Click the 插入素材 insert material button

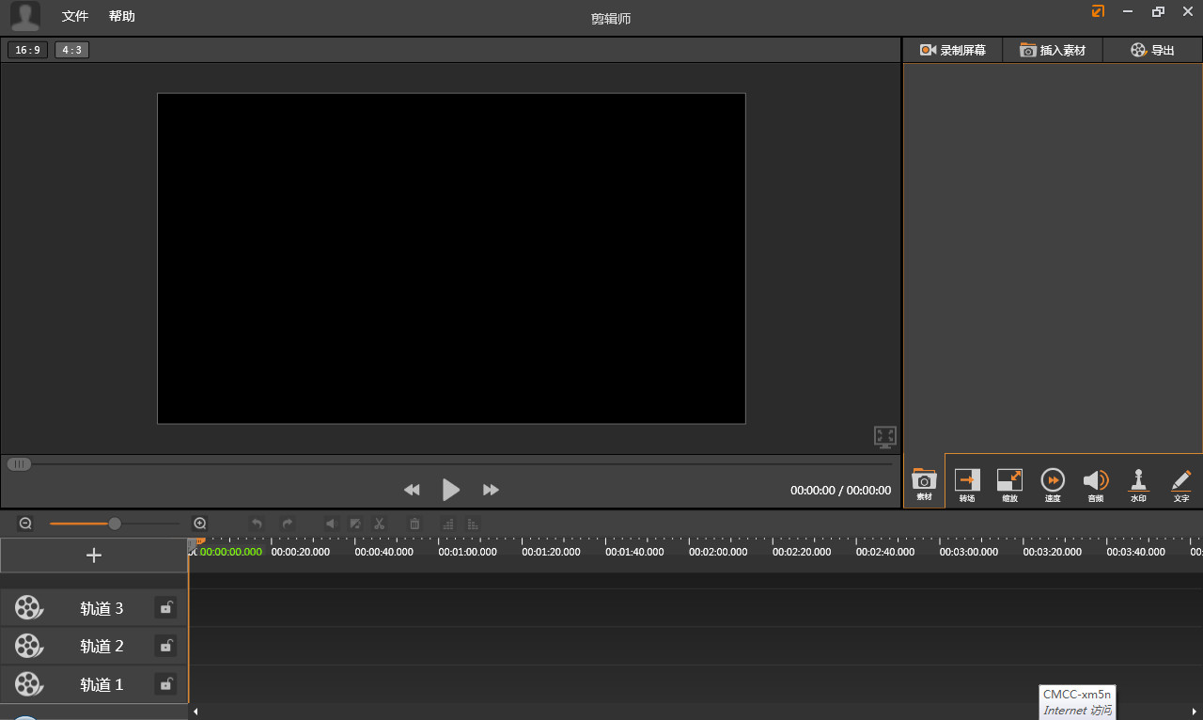(1053, 50)
